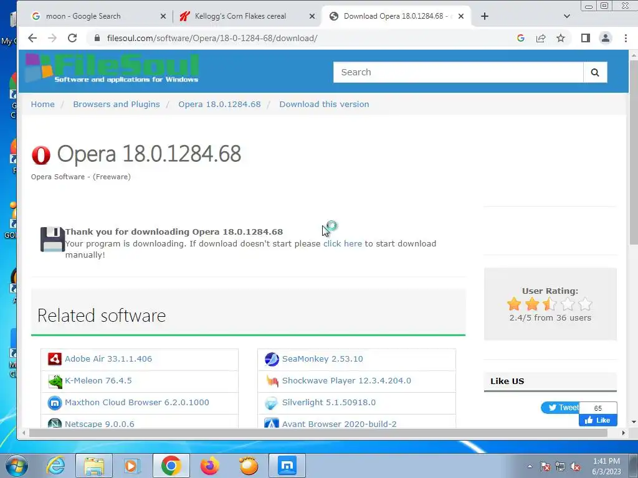
Task: Click the Facebook Like button
Action: [x=598, y=420]
